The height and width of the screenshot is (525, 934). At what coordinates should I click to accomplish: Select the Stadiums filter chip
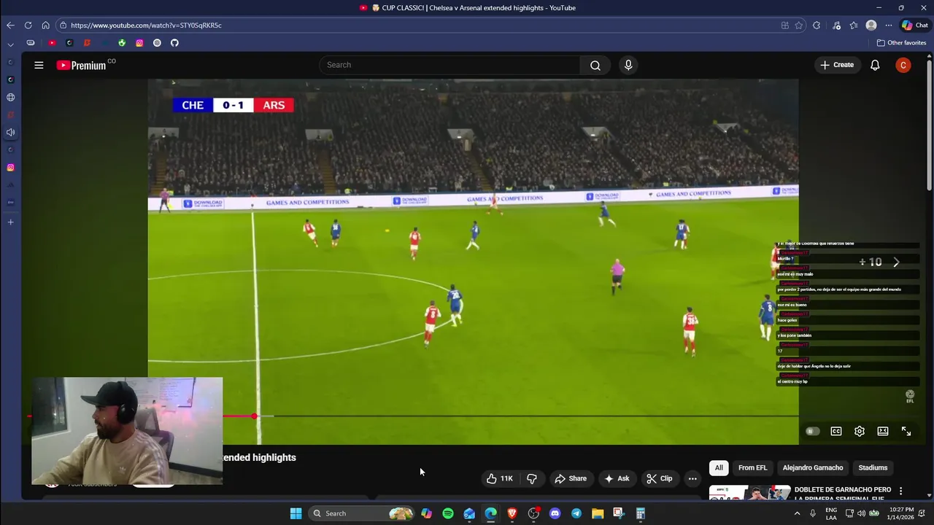coord(873,467)
